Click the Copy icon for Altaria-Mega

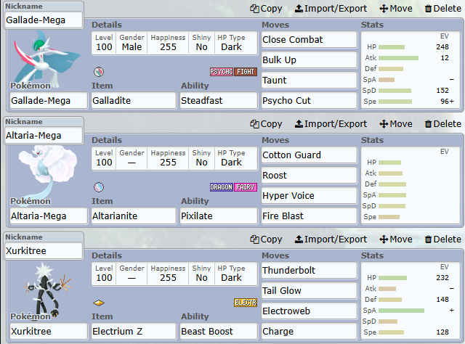(x=254, y=124)
